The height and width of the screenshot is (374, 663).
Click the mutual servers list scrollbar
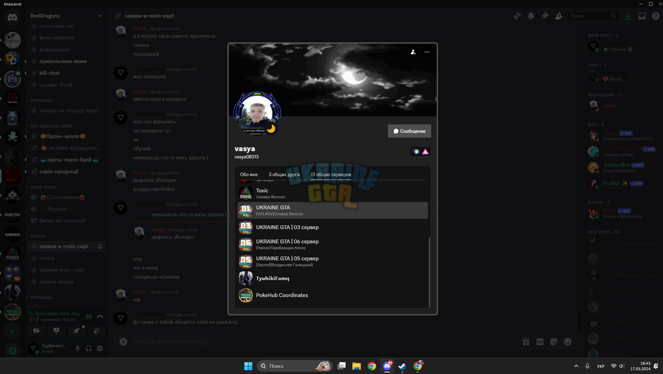[x=429, y=272]
